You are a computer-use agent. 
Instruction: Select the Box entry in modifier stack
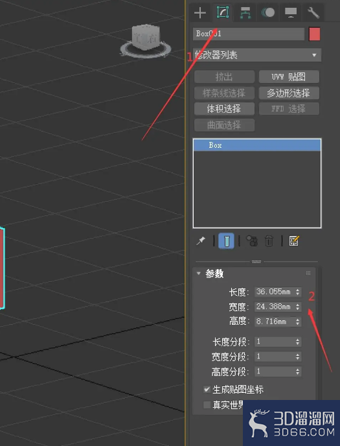[257, 145]
